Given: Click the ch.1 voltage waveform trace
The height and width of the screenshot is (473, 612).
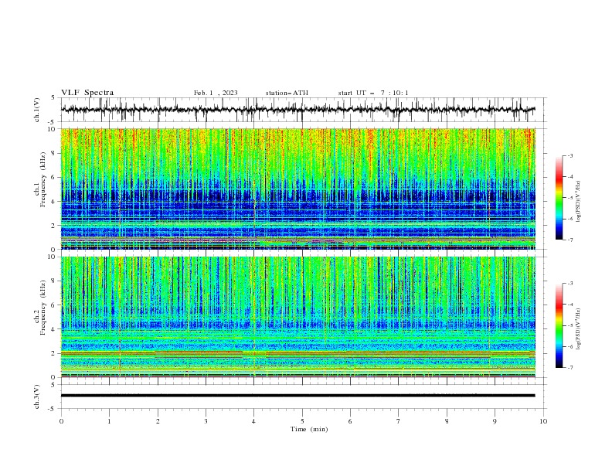Looking at the screenshot, I should [297, 110].
